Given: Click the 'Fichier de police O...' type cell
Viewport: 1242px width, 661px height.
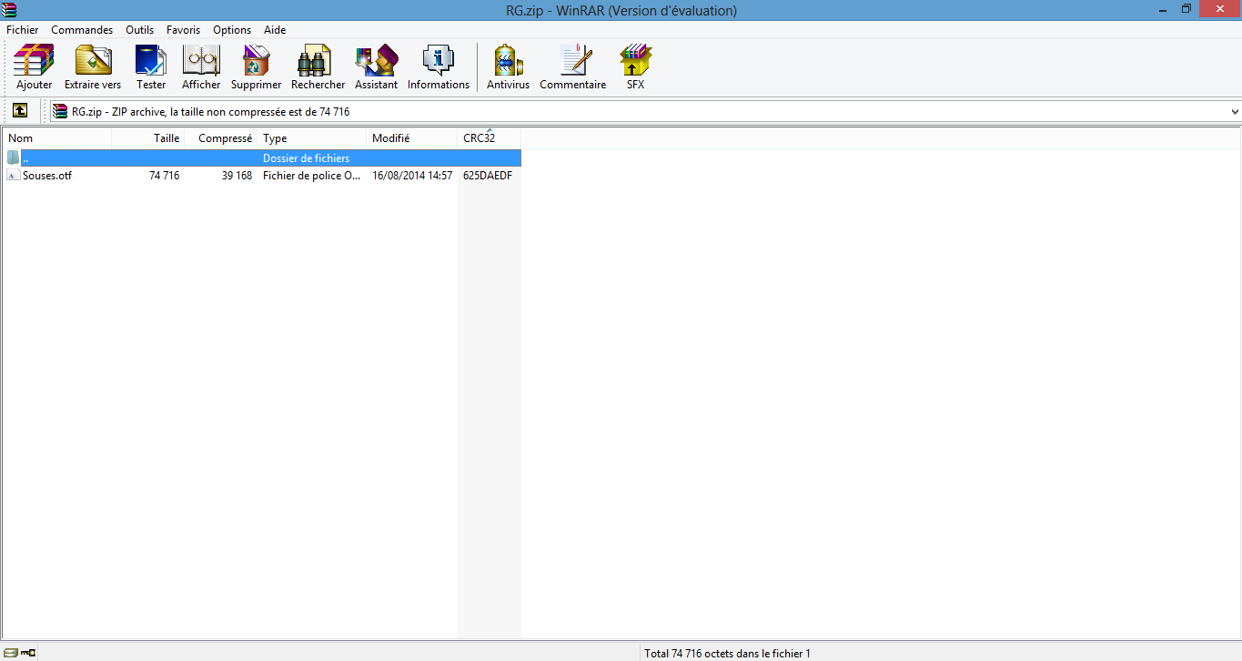Looking at the screenshot, I should (x=312, y=176).
